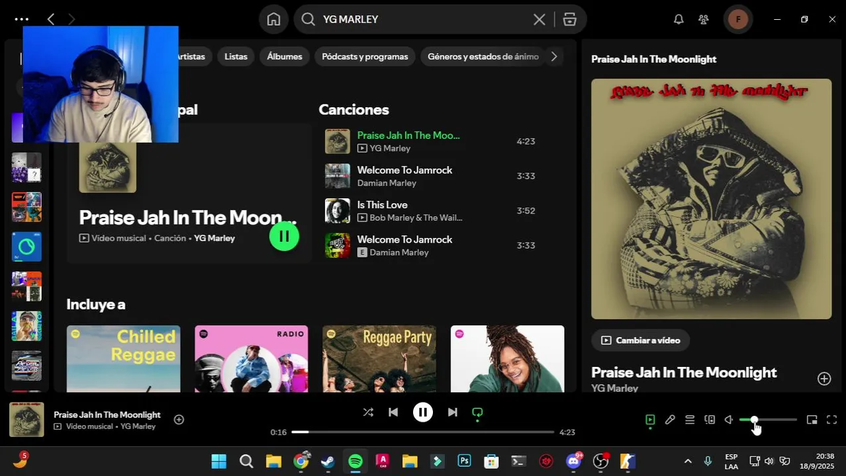The image size is (846, 476).
Task: Open Discord from the taskbar
Action: 574,461
